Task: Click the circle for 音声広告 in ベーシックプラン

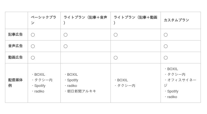Action: pyautogui.click(x=33, y=46)
